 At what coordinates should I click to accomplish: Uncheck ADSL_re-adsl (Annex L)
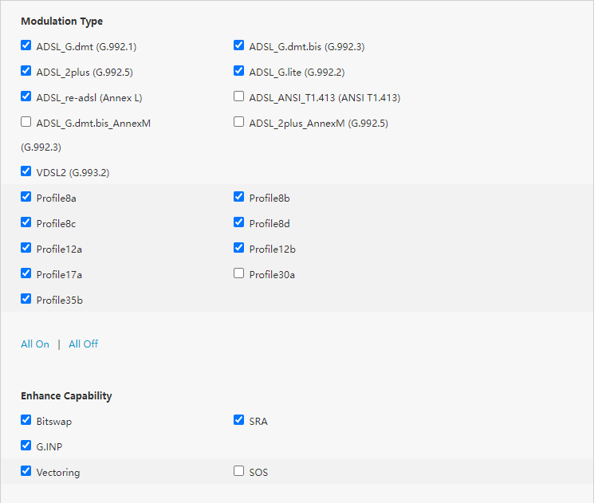click(x=26, y=96)
